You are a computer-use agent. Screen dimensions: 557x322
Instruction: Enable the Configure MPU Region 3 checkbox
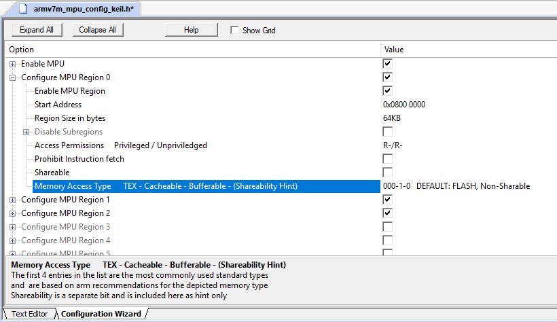click(388, 226)
